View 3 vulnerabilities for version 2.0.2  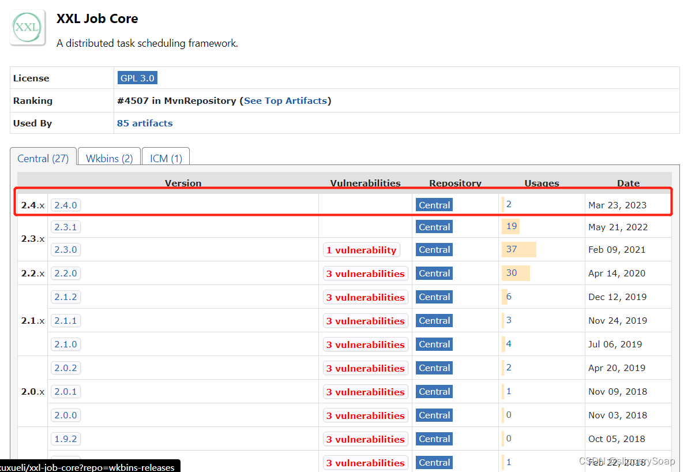366,368
